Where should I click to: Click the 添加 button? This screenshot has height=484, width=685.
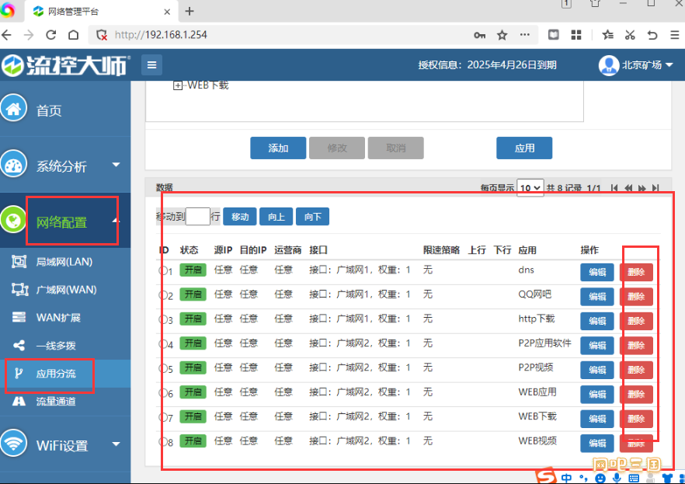[278, 148]
